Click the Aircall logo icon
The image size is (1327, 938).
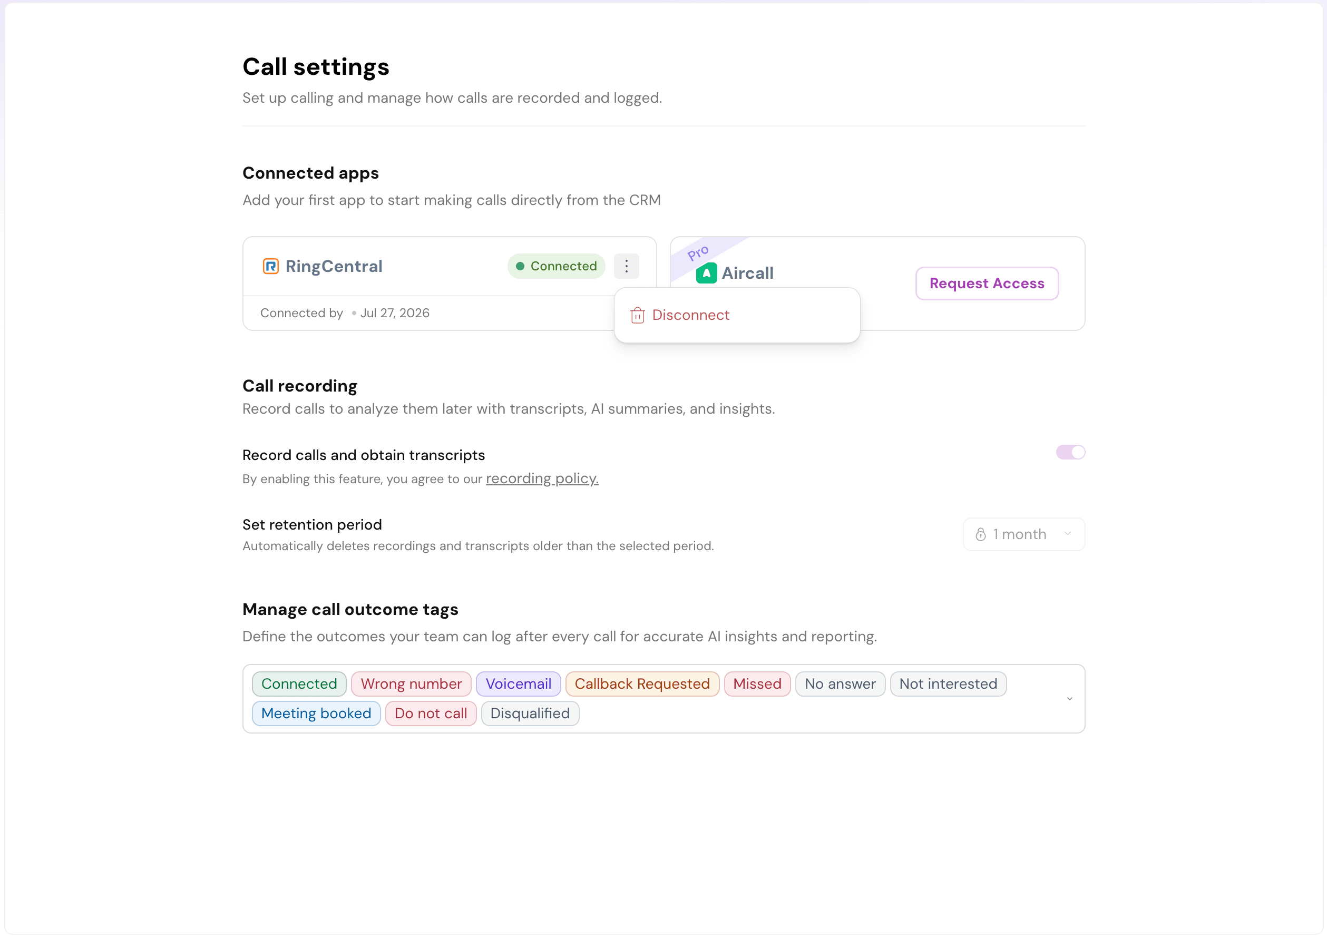(x=706, y=273)
